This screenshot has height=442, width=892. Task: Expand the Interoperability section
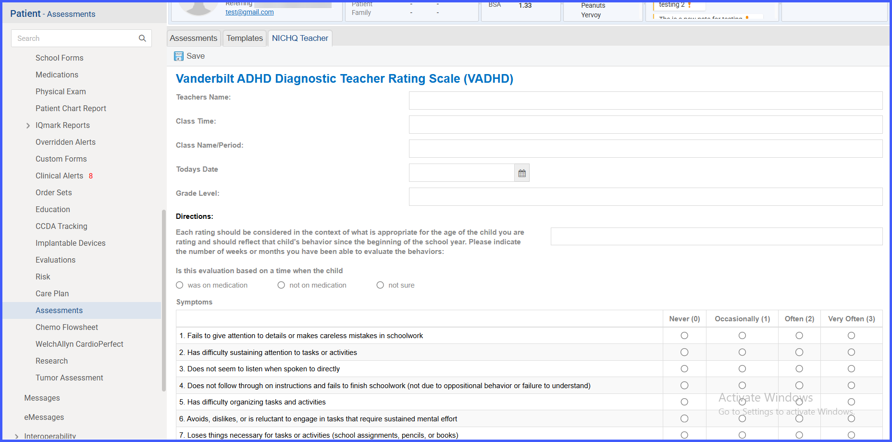coord(17,437)
